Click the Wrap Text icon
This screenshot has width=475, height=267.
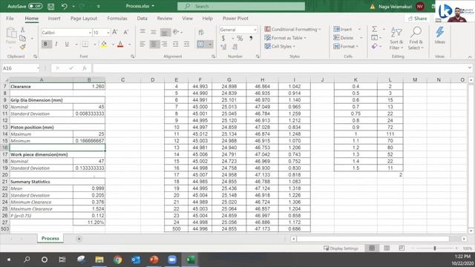(201, 33)
